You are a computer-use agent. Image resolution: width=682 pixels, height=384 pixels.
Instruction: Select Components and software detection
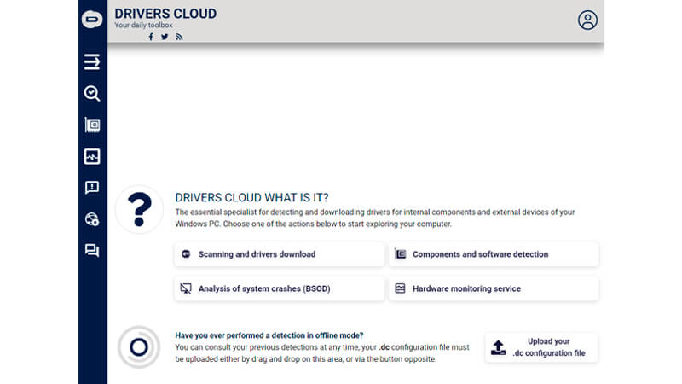(494, 254)
